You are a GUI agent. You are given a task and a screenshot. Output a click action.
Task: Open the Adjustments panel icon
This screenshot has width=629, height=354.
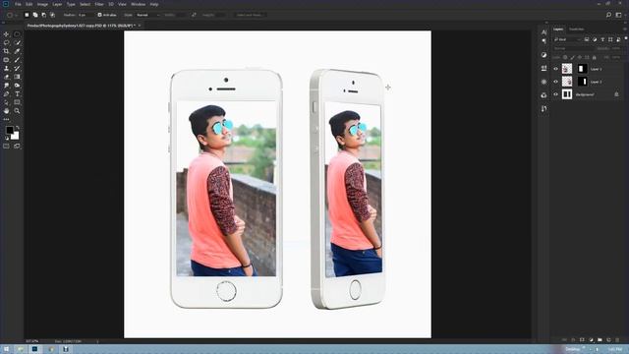[x=543, y=55]
